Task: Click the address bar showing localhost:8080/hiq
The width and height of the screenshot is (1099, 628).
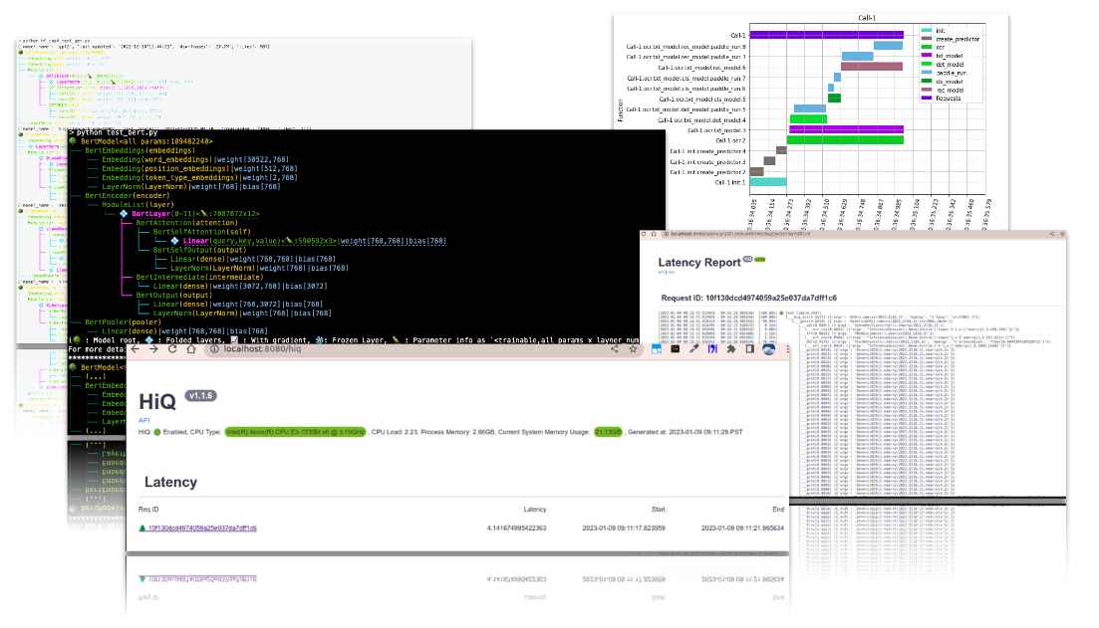Action: (x=264, y=351)
